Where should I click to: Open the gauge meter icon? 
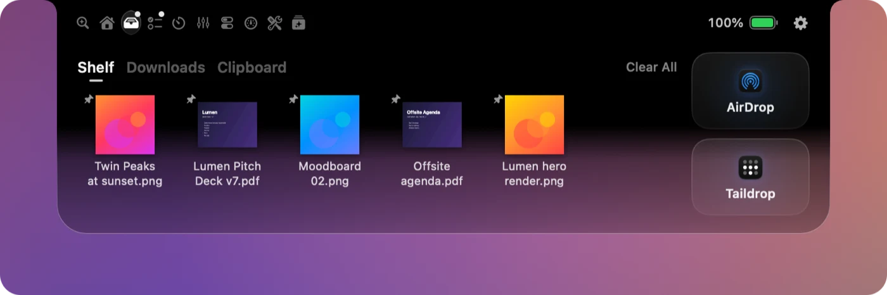tap(251, 23)
